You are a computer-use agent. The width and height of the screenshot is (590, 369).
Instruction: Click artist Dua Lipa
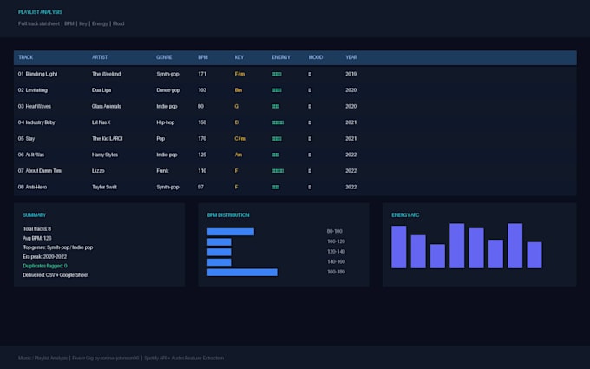[102, 90]
